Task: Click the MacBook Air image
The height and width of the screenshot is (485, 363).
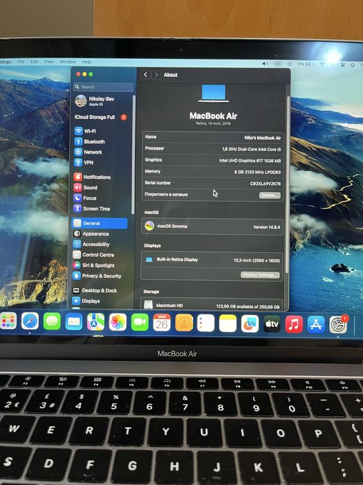Action: click(214, 94)
